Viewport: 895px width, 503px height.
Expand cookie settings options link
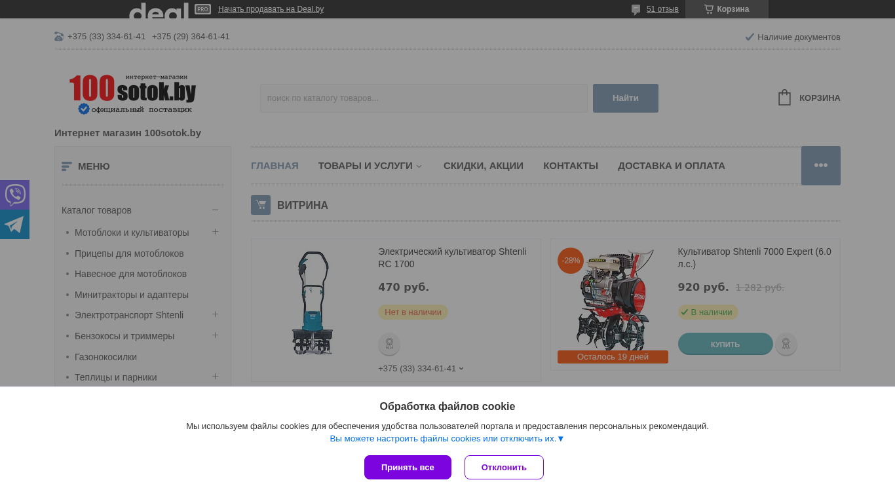[447, 438]
